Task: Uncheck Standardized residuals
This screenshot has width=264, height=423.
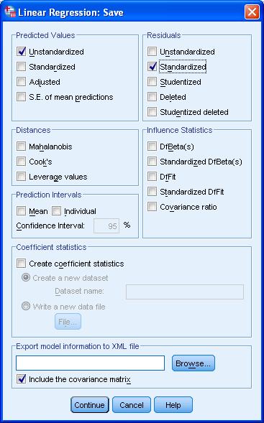Action: (x=152, y=66)
